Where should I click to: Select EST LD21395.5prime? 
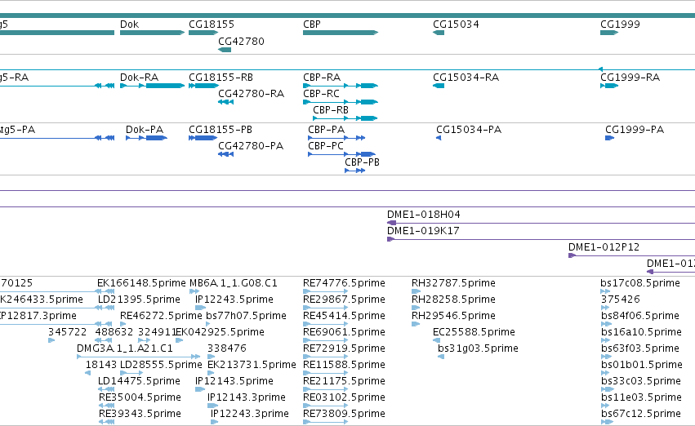tap(139, 300)
